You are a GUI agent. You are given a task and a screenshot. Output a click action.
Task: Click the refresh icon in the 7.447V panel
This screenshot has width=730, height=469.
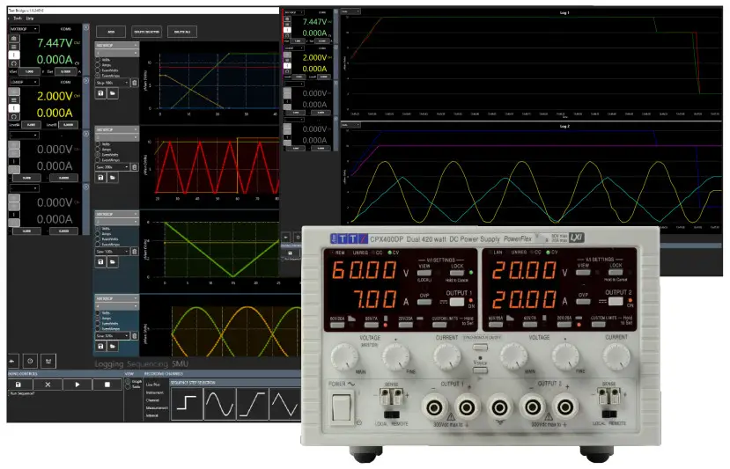[14, 63]
